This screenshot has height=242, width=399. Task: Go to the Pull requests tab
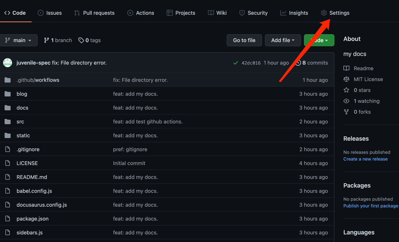tap(95, 13)
